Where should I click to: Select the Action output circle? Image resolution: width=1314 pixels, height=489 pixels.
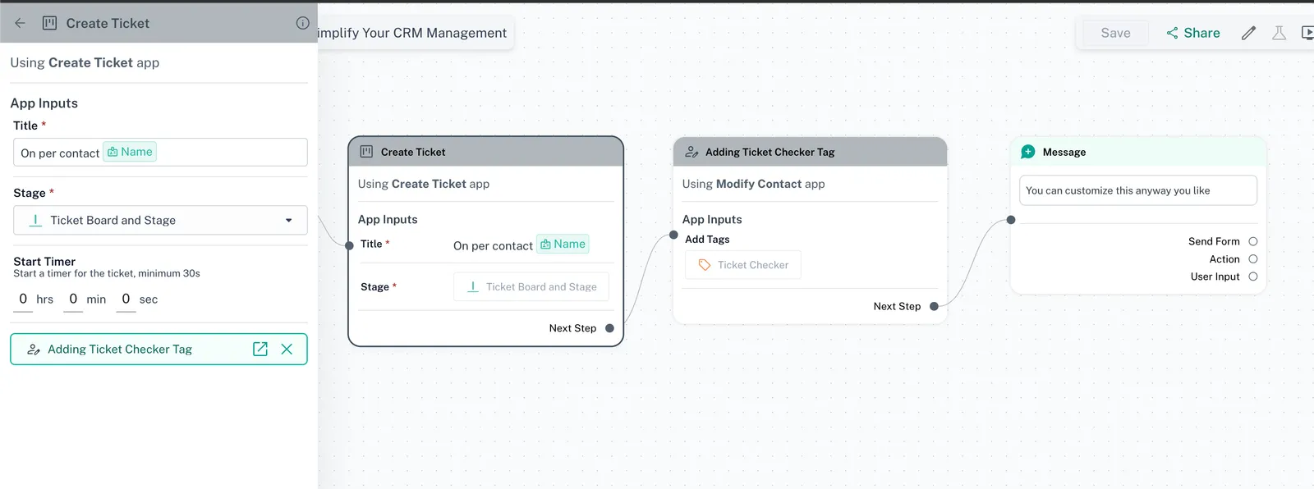pos(1253,259)
